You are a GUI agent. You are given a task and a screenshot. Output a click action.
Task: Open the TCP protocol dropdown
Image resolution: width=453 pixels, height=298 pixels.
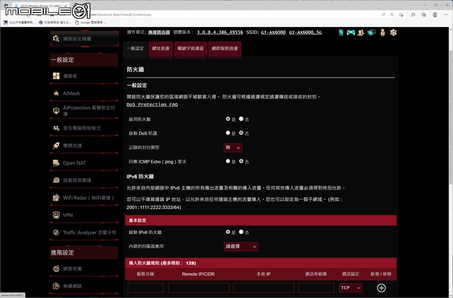[x=350, y=288]
